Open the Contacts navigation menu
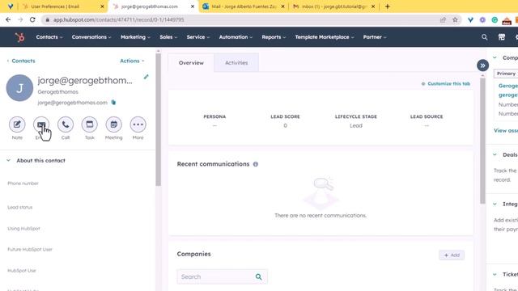 [x=49, y=37]
